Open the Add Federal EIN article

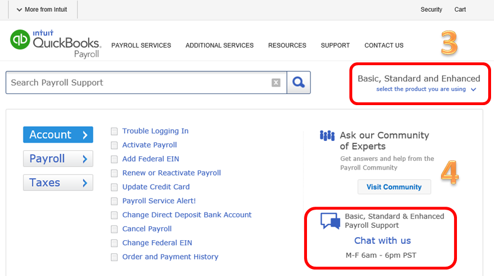point(151,159)
